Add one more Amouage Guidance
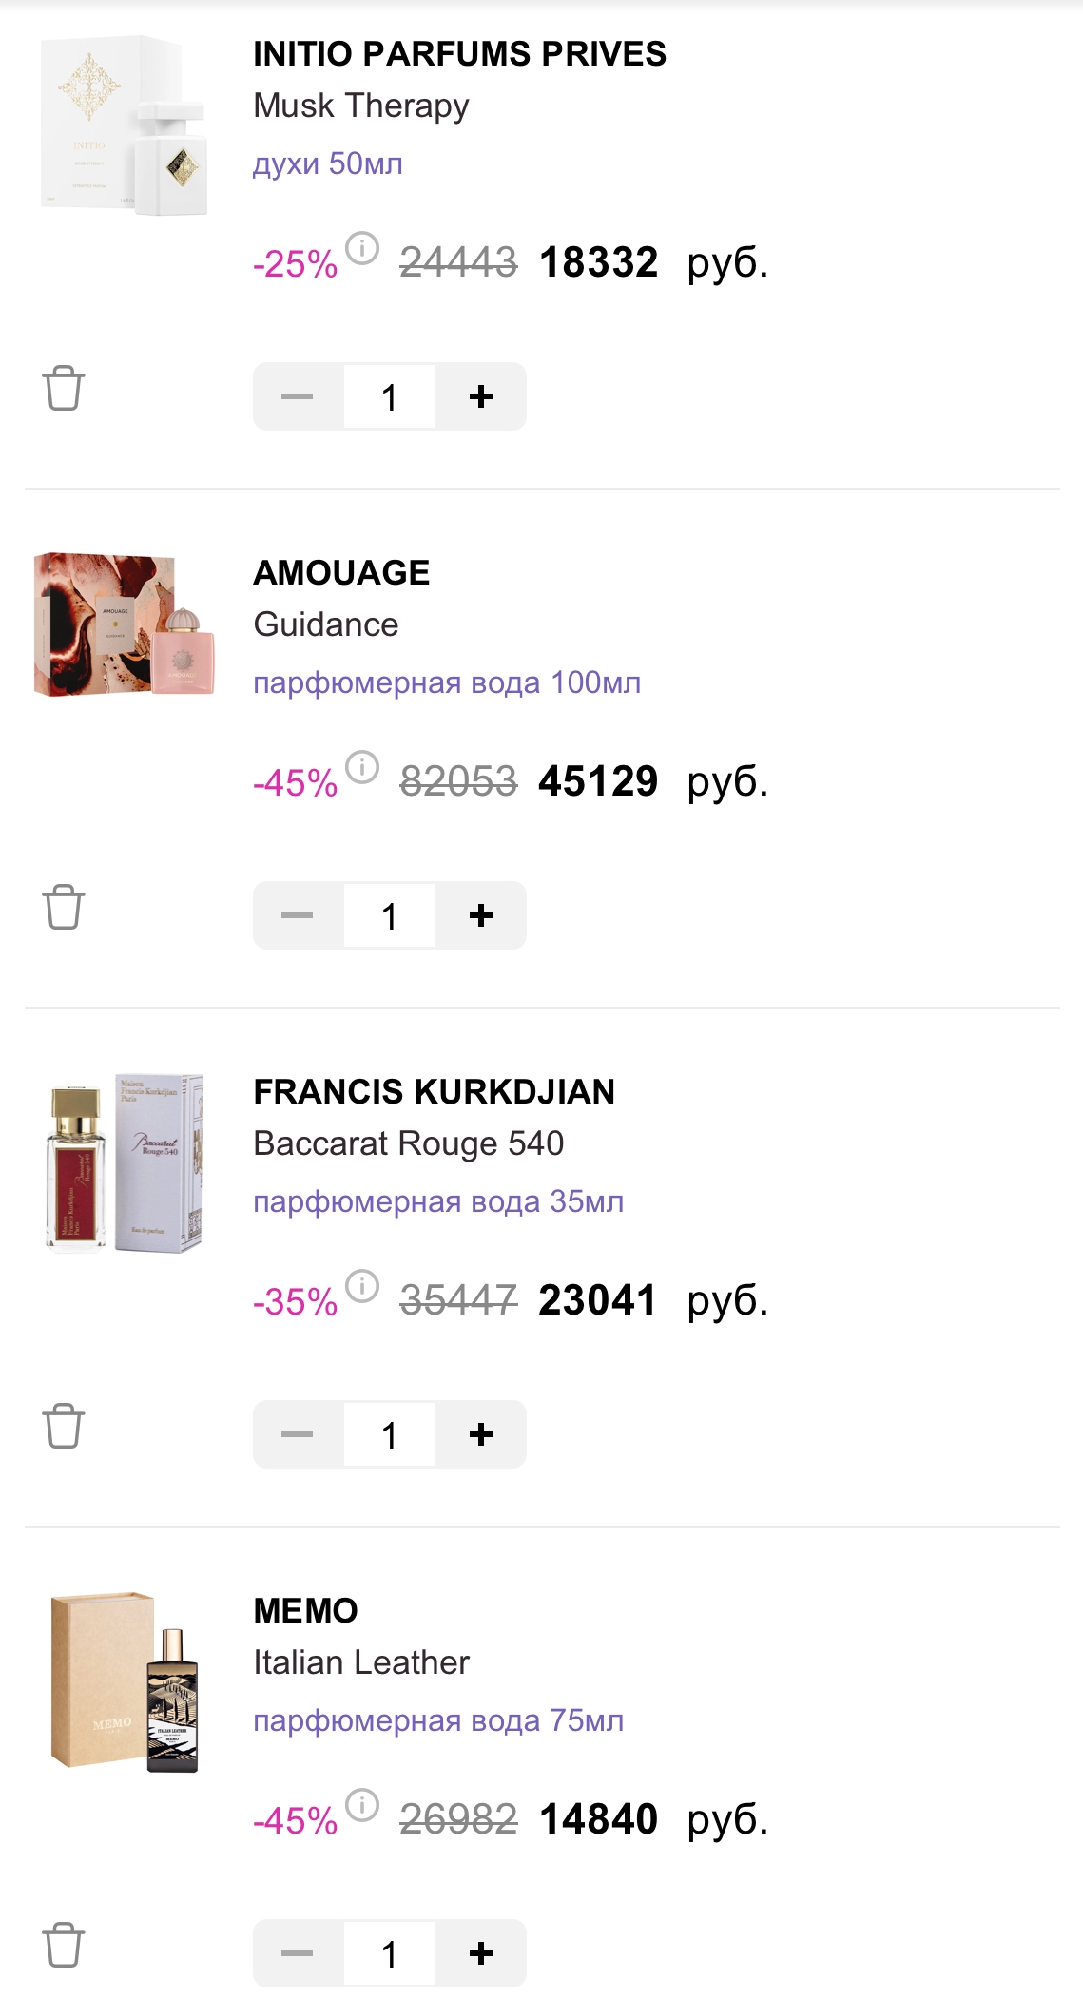This screenshot has height=1997, width=1083. tap(481, 915)
